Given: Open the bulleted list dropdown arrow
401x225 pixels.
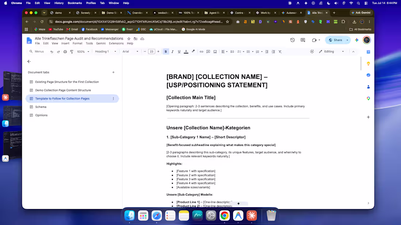Looking at the screenshot, I should click(x=253, y=52).
